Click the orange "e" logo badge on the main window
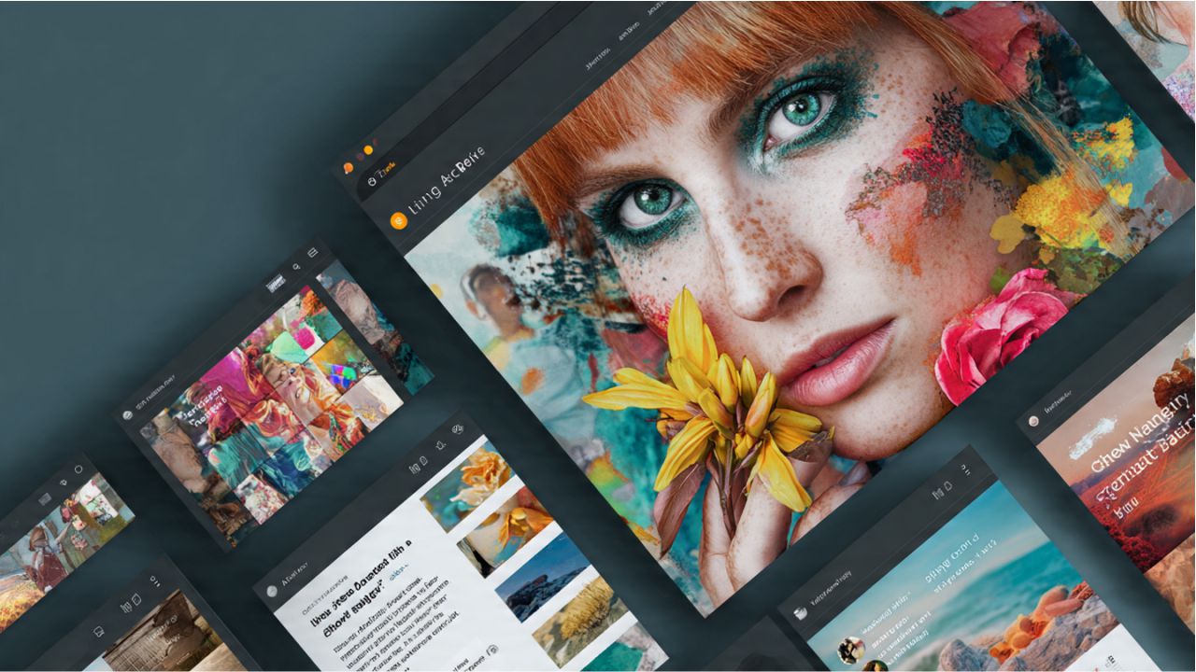This screenshot has height=672, width=1196. click(x=399, y=220)
